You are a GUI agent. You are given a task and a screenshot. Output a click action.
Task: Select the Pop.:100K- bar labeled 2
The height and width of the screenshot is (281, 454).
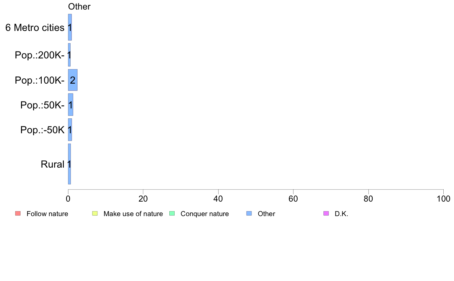tap(73, 80)
